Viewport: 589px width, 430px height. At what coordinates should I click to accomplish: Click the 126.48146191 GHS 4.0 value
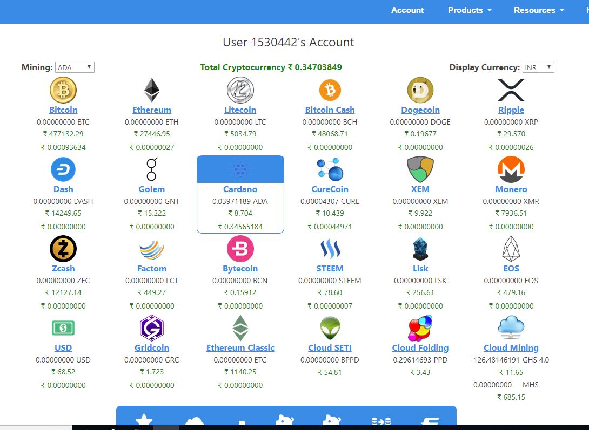pyautogui.click(x=511, y=360)
